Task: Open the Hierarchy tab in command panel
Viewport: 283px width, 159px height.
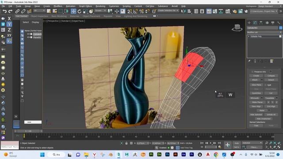Action: pyautogui.click(x=261, y=23)
